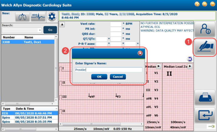The height and width of the screenshot is (132, 217).
Task: Click the 10mm/mV gain in bottom bar
Action: [x=101, y=129]
